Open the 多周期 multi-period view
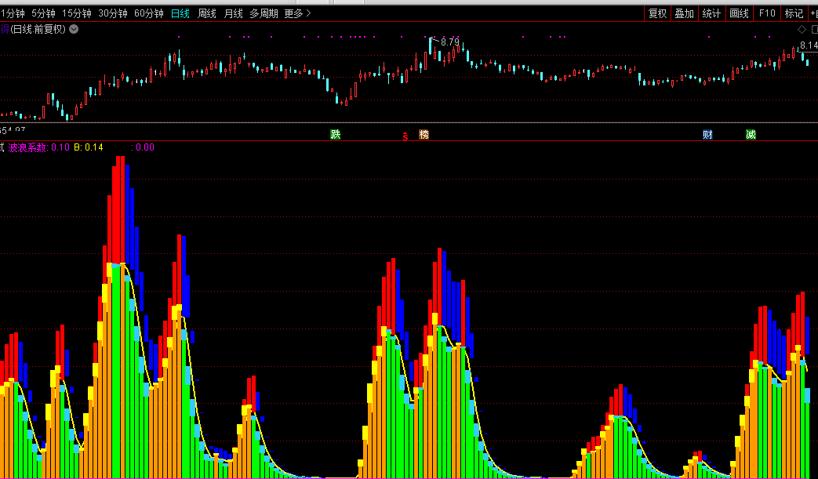818x479 pixels. [264, 13]
